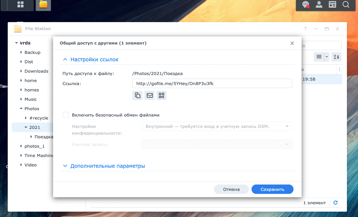Open user account options icon
358x217 pixels.
pyautogui.click(x=319, y=5)
